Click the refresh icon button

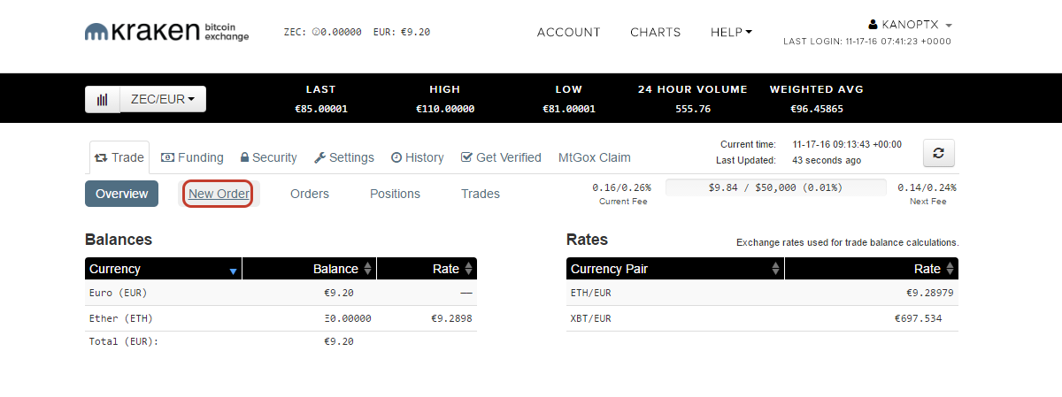point(939,153)
